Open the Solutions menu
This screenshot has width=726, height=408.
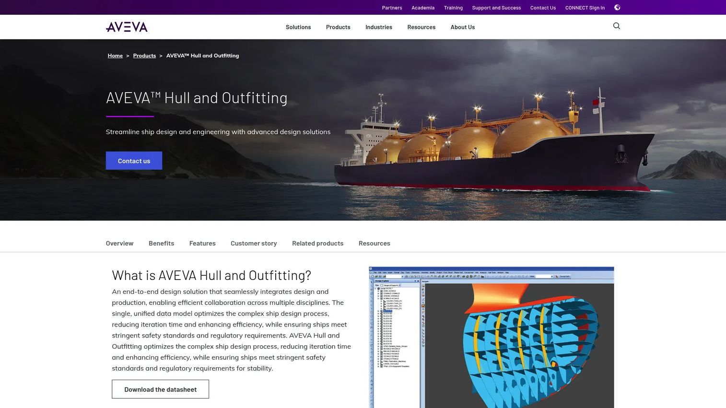298,27
